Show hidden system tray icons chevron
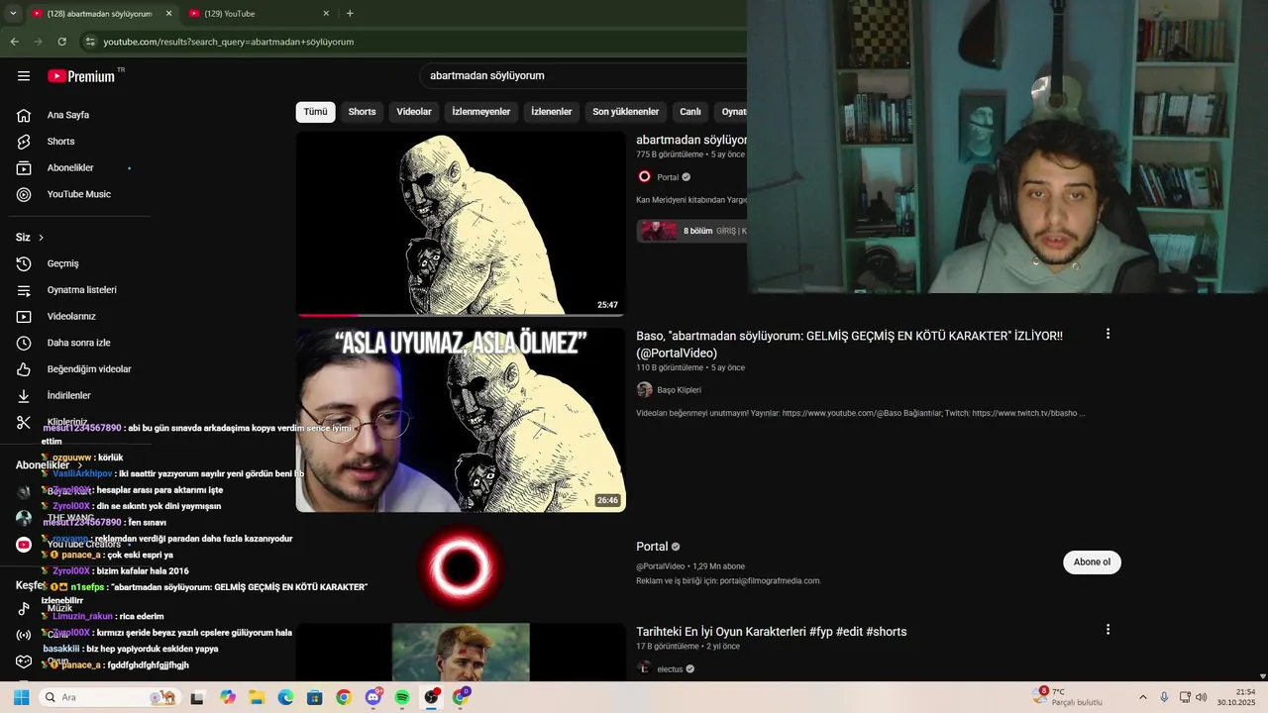This screenshot has width=1268, height=713. click(x=1142, y=697)
